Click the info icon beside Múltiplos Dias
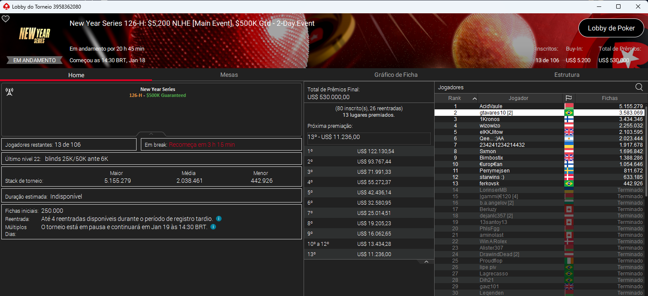648x296 pixels. (x=213, y=227)
